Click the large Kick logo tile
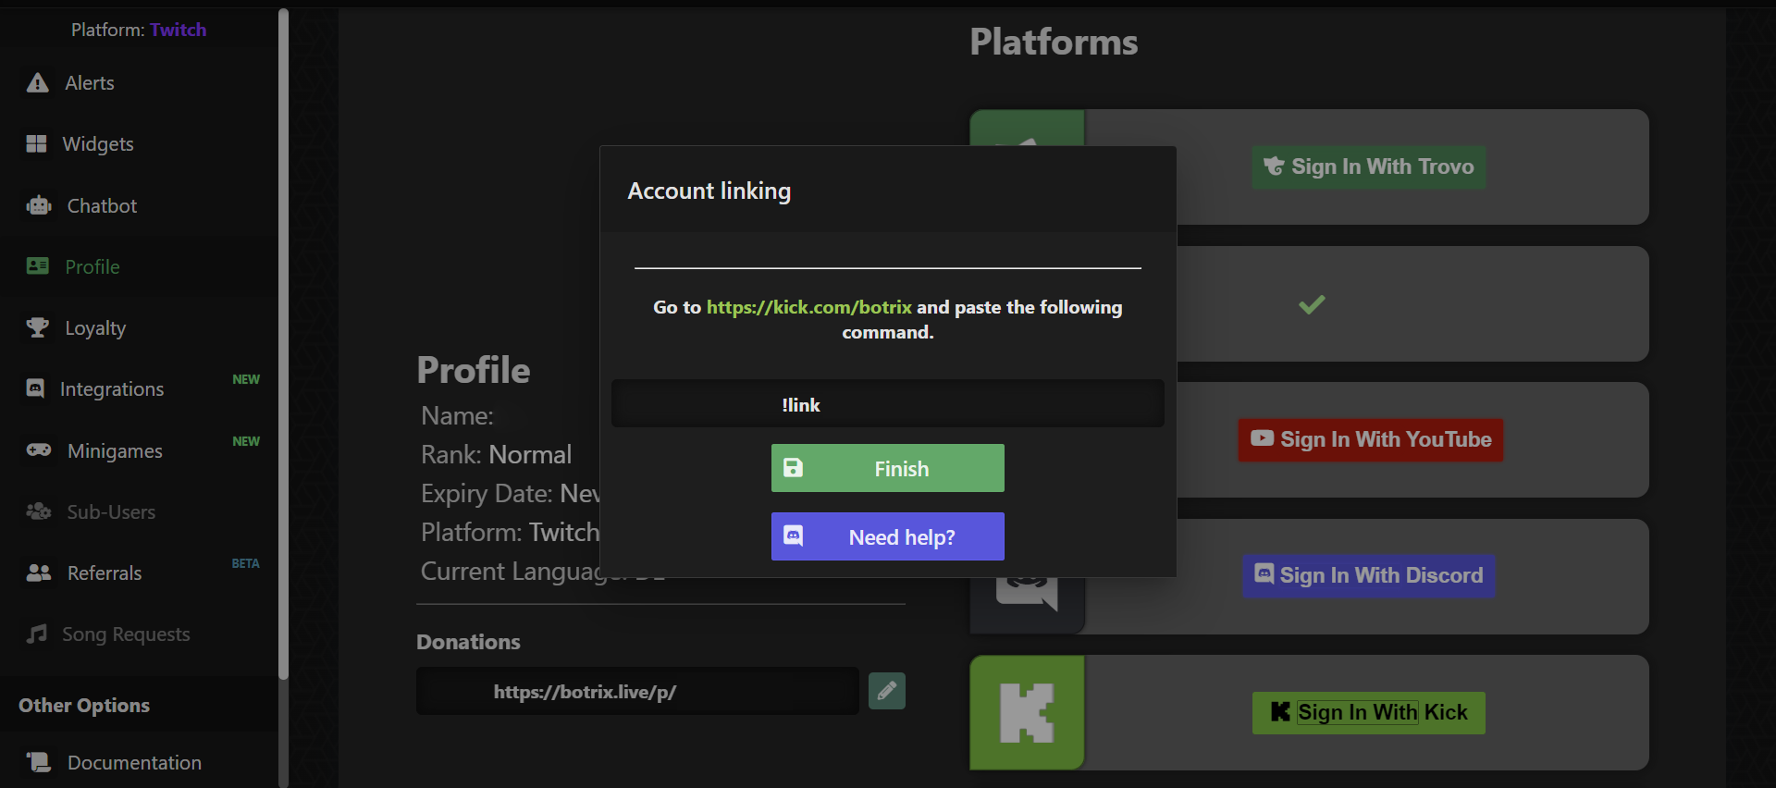Image resolution: width=1776 pixels, height=788 pixels. point(1027,712)
